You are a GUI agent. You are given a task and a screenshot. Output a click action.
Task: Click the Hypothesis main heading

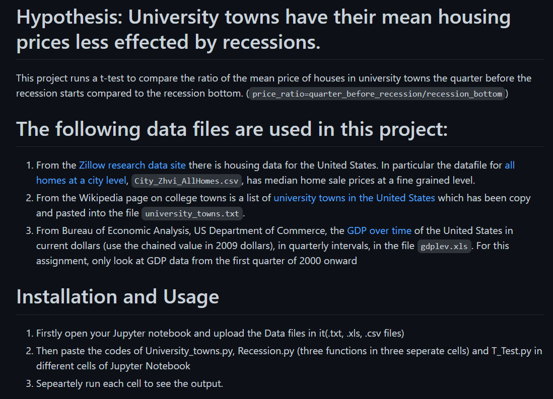tap(263, 30)
